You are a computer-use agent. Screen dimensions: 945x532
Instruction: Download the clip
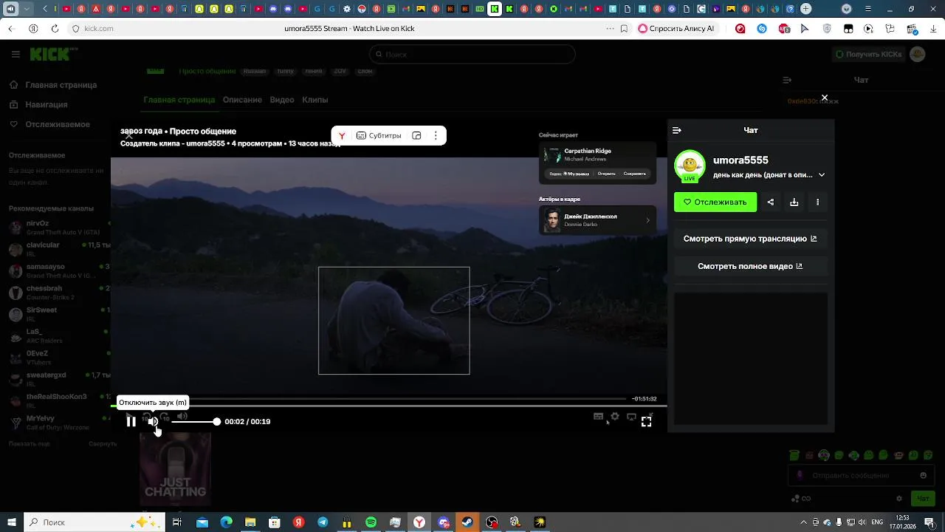(794, 202)
